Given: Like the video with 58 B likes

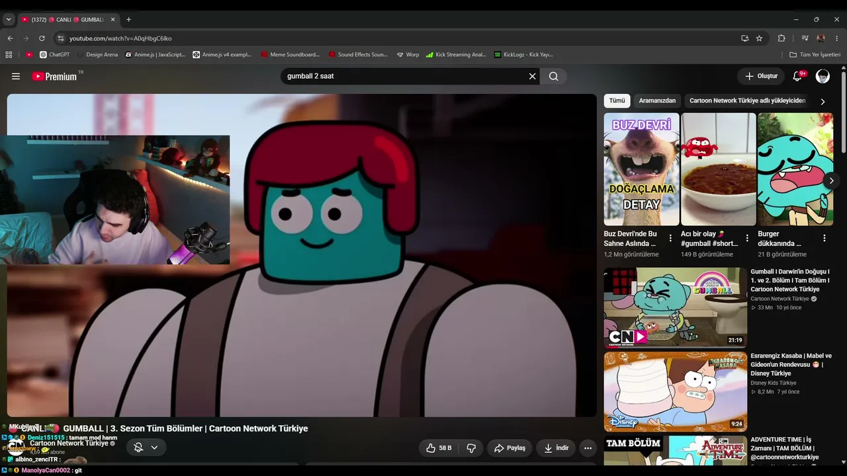Looking at the screenshot, I should point(439,448).
